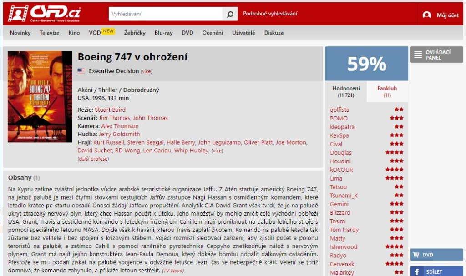This screenshot has height=276, width=466.
Task: Switch to the Hodnocení tab
Action: point(346,91)
